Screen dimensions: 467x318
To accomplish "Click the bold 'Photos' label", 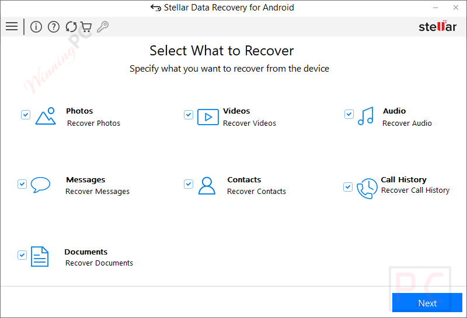I will tap(79, 111).
